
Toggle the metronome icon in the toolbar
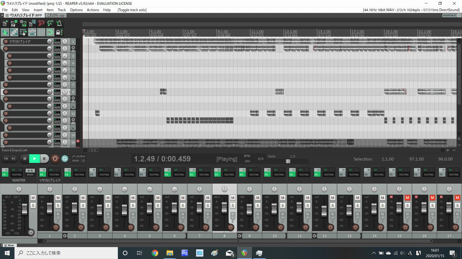[59, 24]
